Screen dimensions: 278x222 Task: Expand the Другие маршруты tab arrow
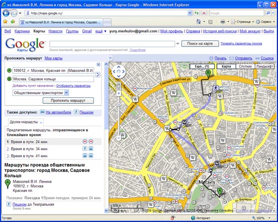[41, 122]
